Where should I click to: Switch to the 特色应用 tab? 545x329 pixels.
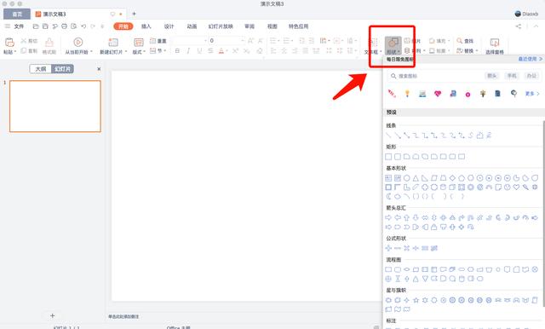point(298,26)
